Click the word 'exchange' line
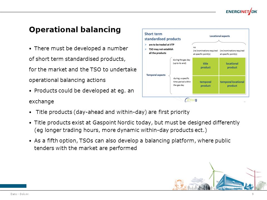 (x=41, y=102)
